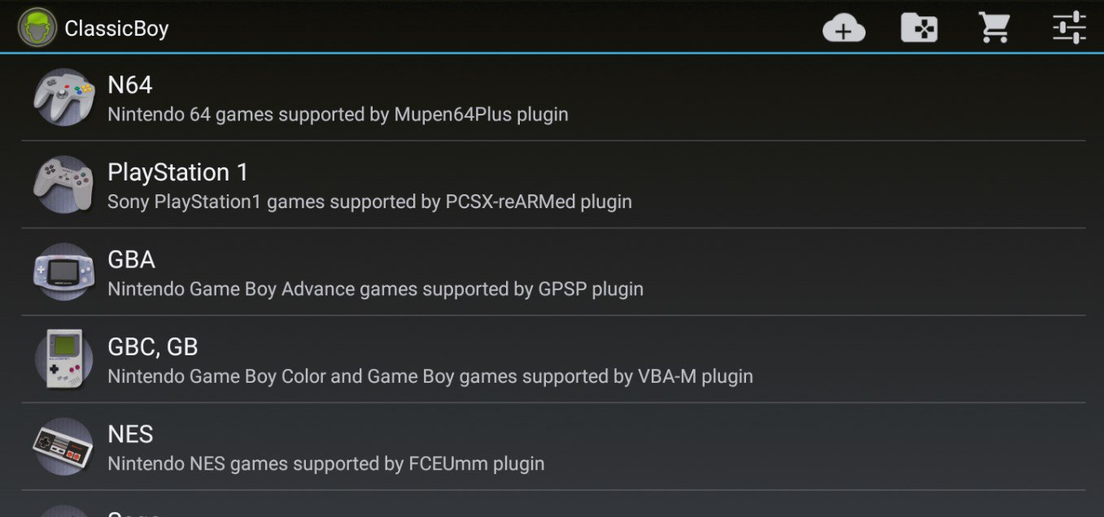Open settings via the sliders icon
1104x517 pixels.
[1069, 28]
